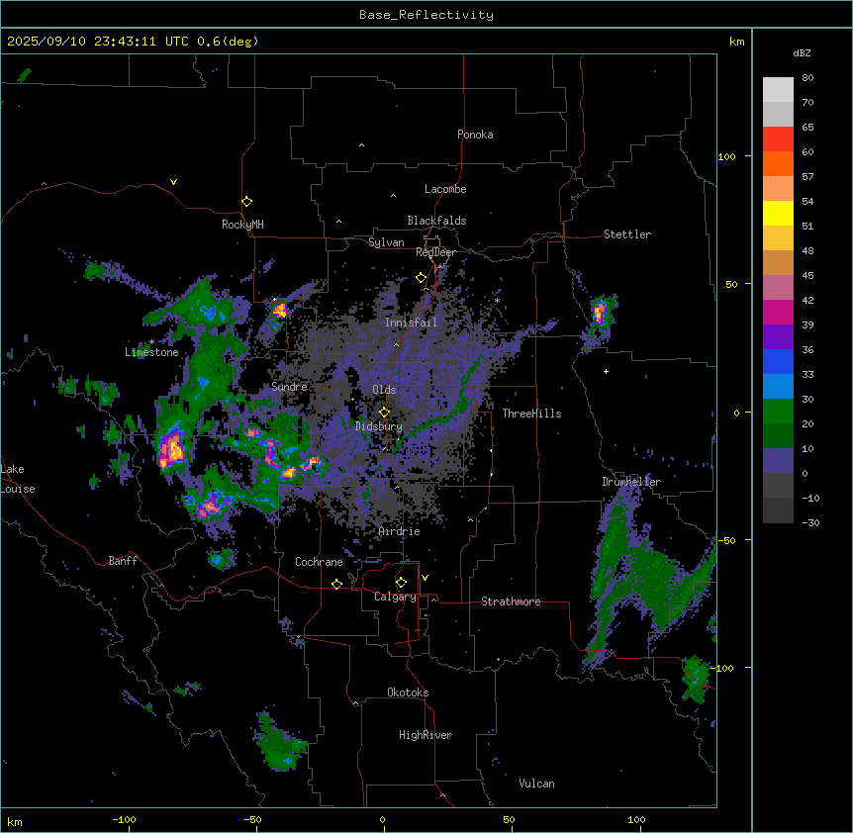Select the slate purple 0-10 dBZ swatch
Image resolution: width=853 pixels, height=833 pixels.
(x=778, y=461)
